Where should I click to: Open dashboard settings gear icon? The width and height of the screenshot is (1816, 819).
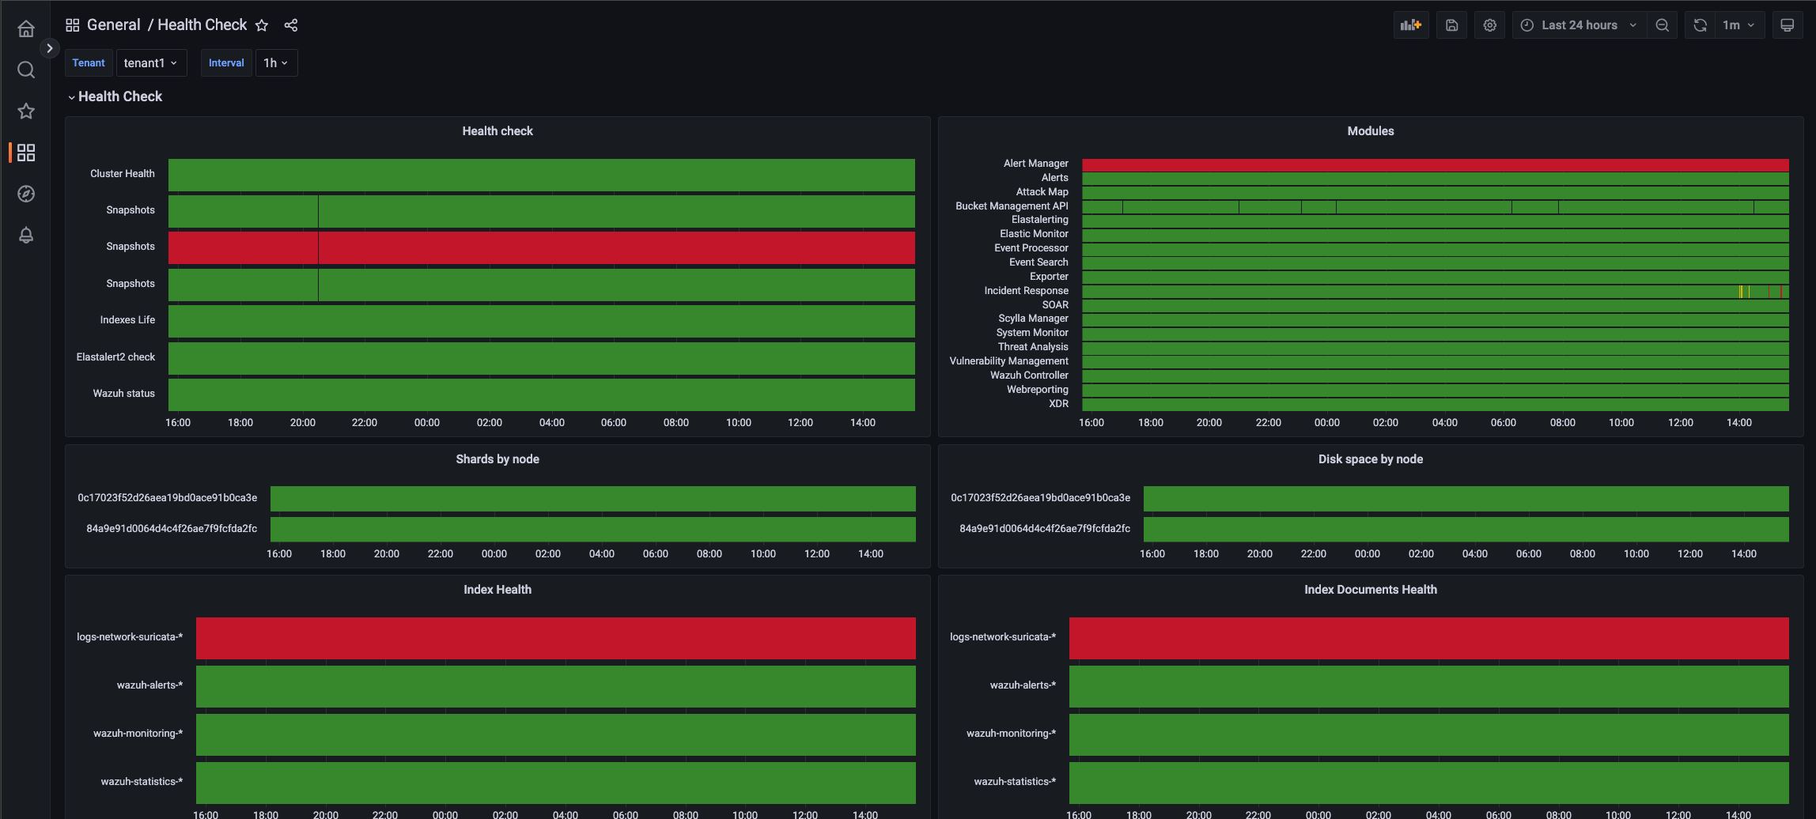click(x=1489, y=25)
